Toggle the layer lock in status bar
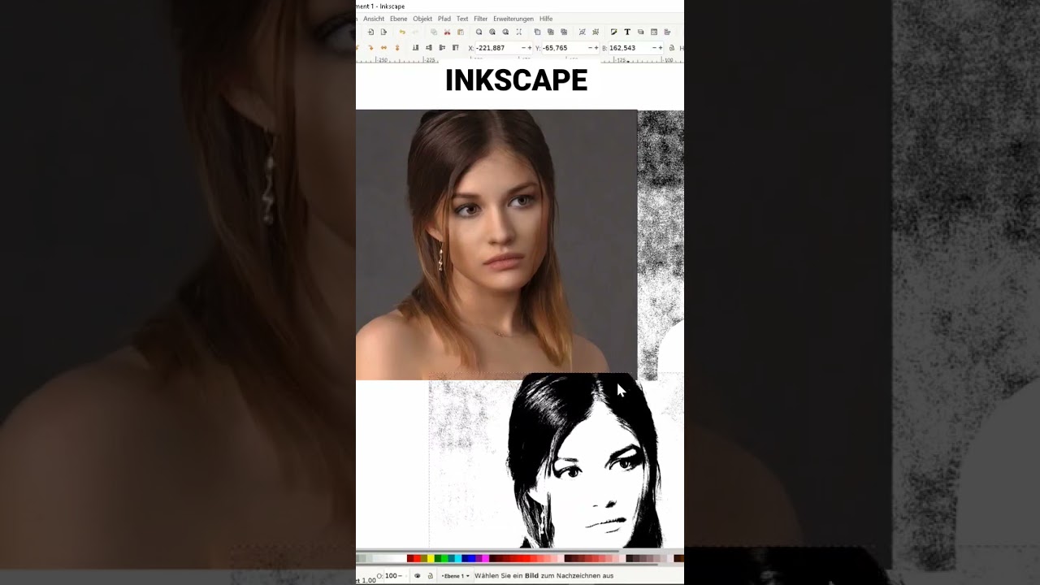 pyautogui.click(x=430, y=575)
